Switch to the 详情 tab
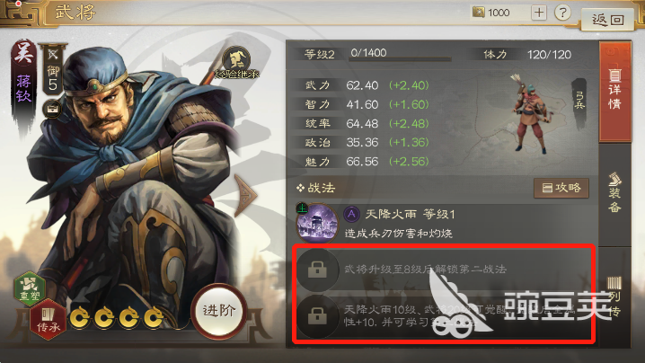 pos(614,92)
